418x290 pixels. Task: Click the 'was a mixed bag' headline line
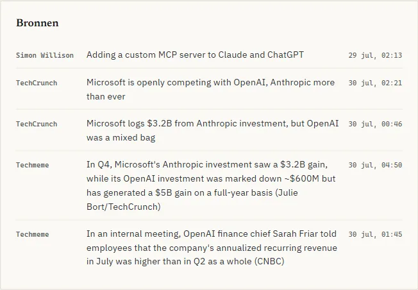coord(121,137)
